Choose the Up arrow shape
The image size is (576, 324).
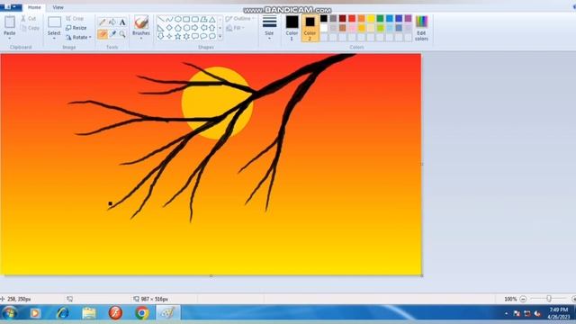click(x=212, y=28)
